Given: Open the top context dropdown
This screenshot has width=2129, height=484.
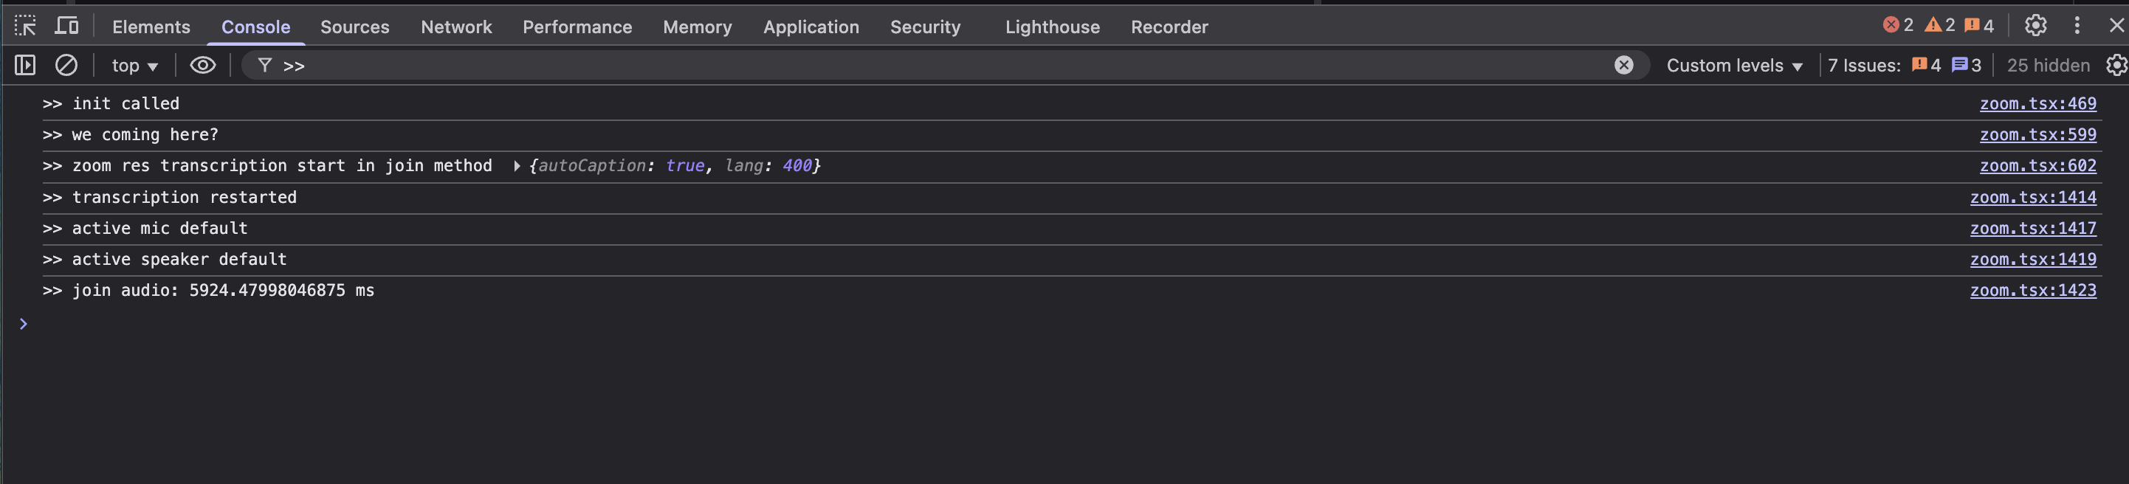Looking at the screenshot, I should [x=134, y=65].
